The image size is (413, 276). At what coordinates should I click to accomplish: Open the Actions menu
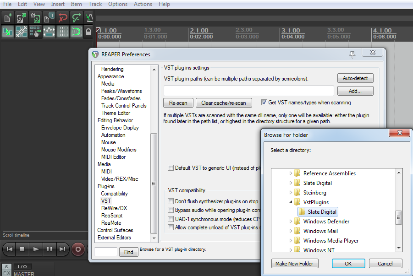(143, 4)
